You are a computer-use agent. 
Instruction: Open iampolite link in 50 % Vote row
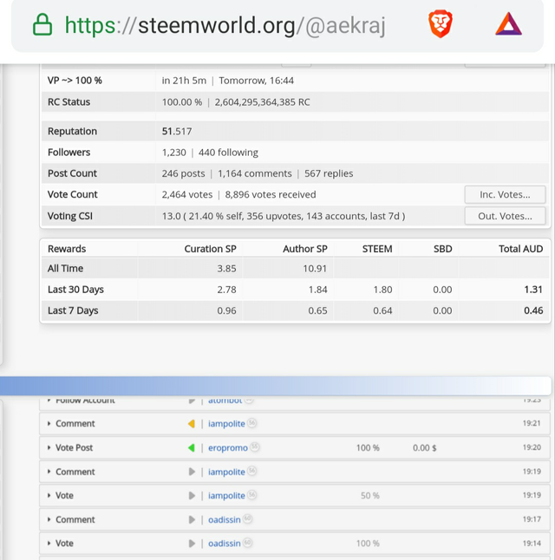(x=226, y=496)
